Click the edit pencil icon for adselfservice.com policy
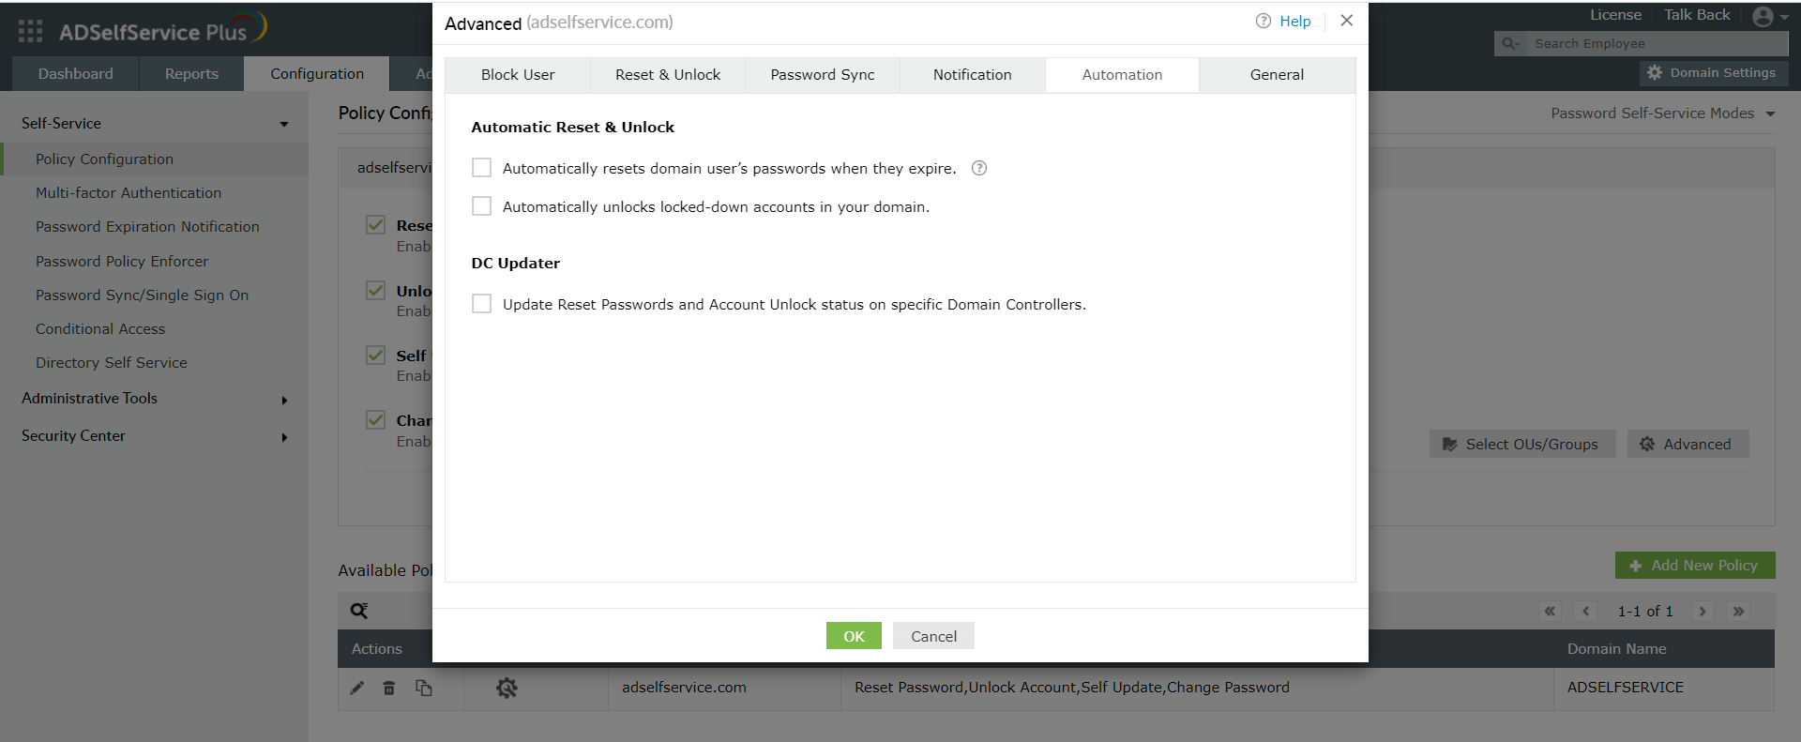Image resolution: width=1801 pixels, height=742 pixels. (x=357, y=689)
